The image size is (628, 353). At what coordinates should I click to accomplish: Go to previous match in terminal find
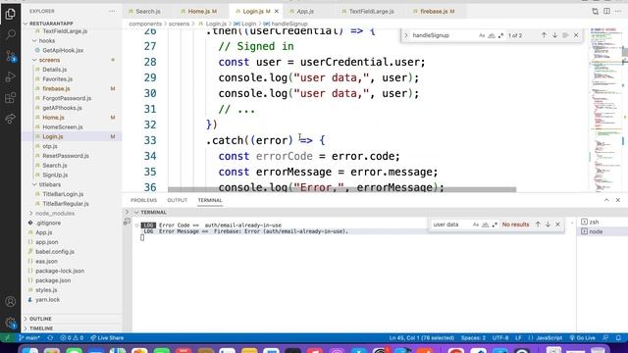[538, 225]
